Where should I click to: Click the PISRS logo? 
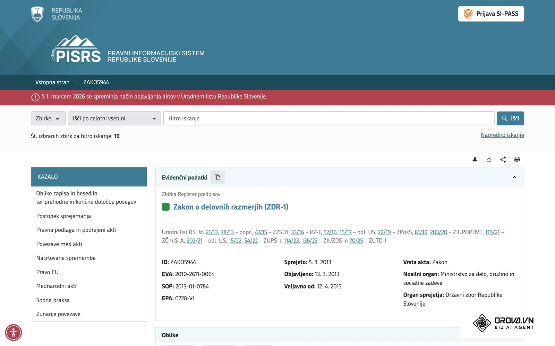click(x=76, y=49)
